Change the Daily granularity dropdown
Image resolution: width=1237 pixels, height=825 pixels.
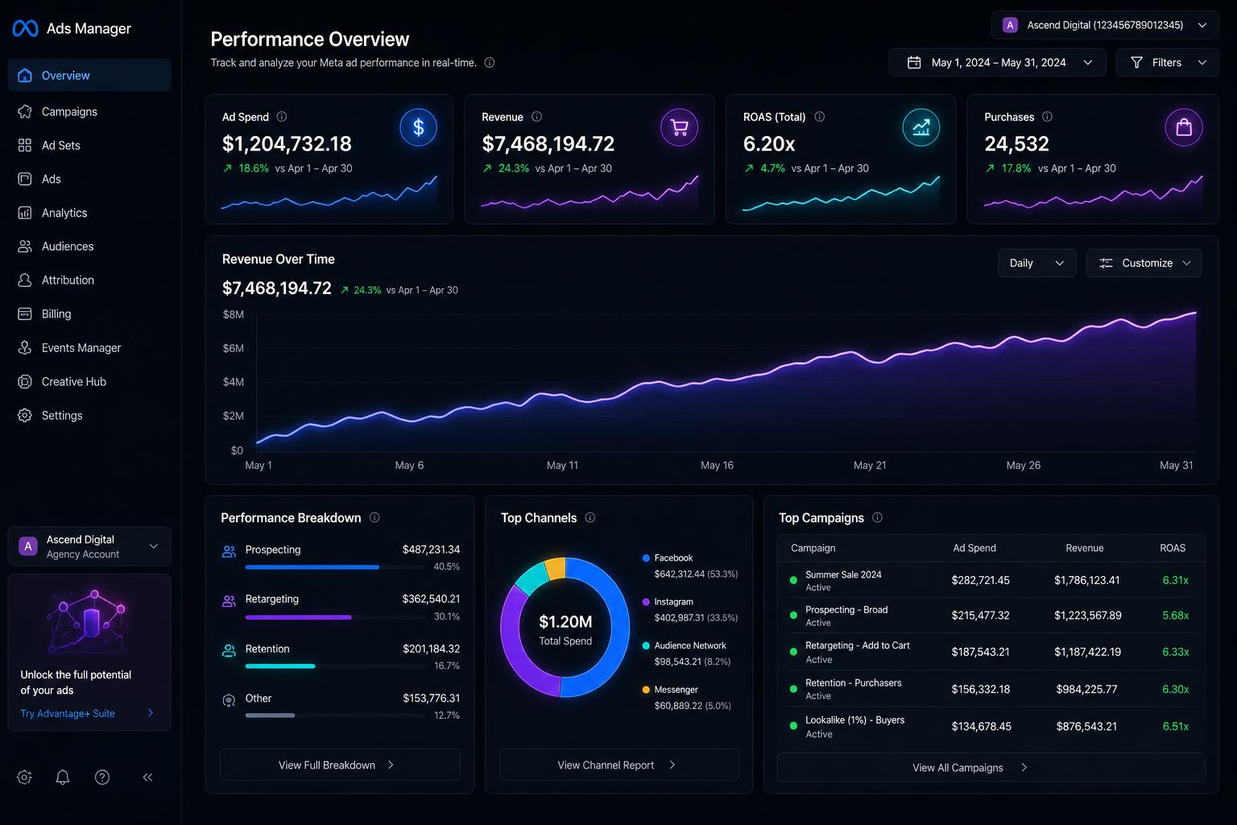[1036, 263]
